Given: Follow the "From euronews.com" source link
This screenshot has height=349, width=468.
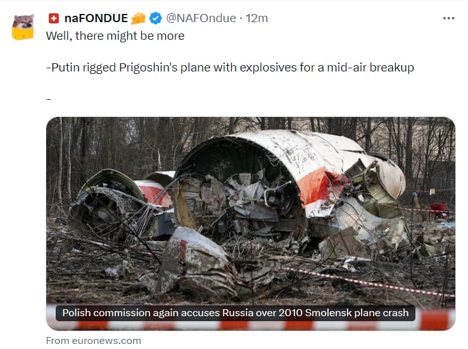Looking at the screenshot, I should [x=94, y=340].
